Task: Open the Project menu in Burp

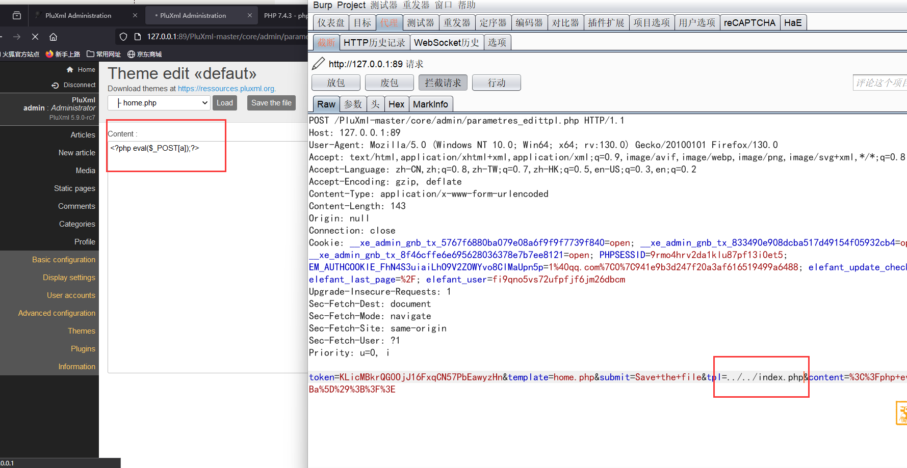Action: [x=351, y=5]
